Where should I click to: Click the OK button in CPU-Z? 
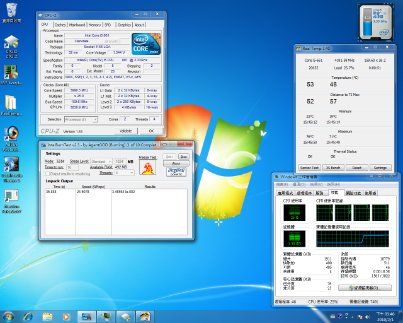[x=151, y=131]
